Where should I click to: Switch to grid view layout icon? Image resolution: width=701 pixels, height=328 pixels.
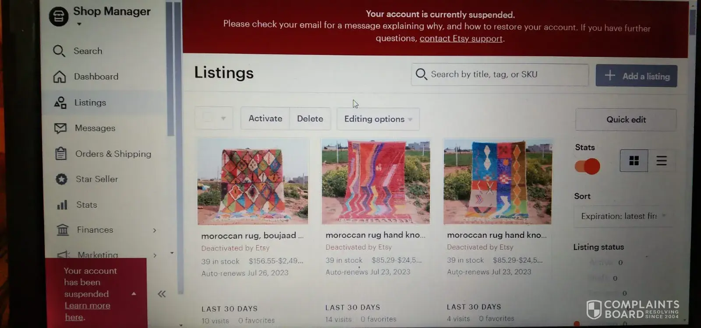pos(634,161)
